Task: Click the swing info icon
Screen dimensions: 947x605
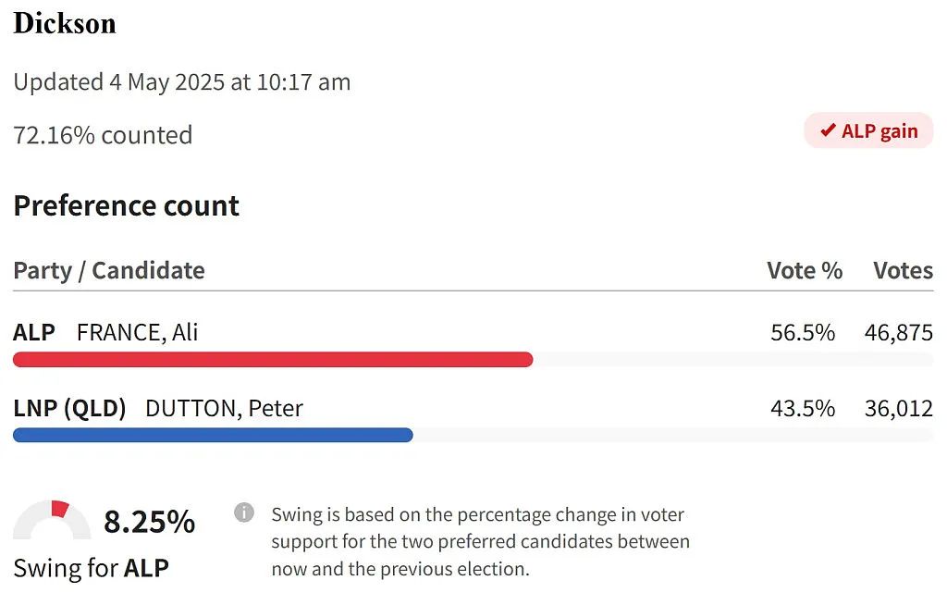Action: coord(244,512)
